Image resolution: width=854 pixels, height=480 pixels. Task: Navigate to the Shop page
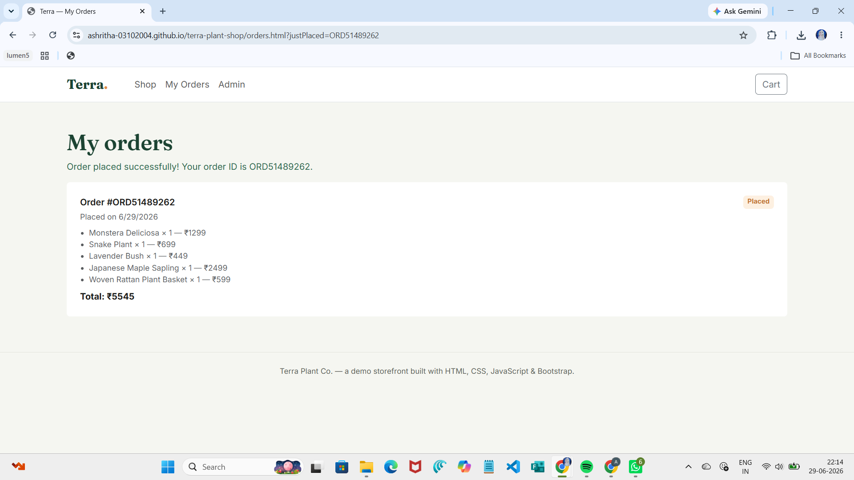tap(145, 84)
